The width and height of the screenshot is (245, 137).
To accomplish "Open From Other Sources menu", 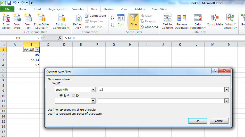I will (41, 21).
